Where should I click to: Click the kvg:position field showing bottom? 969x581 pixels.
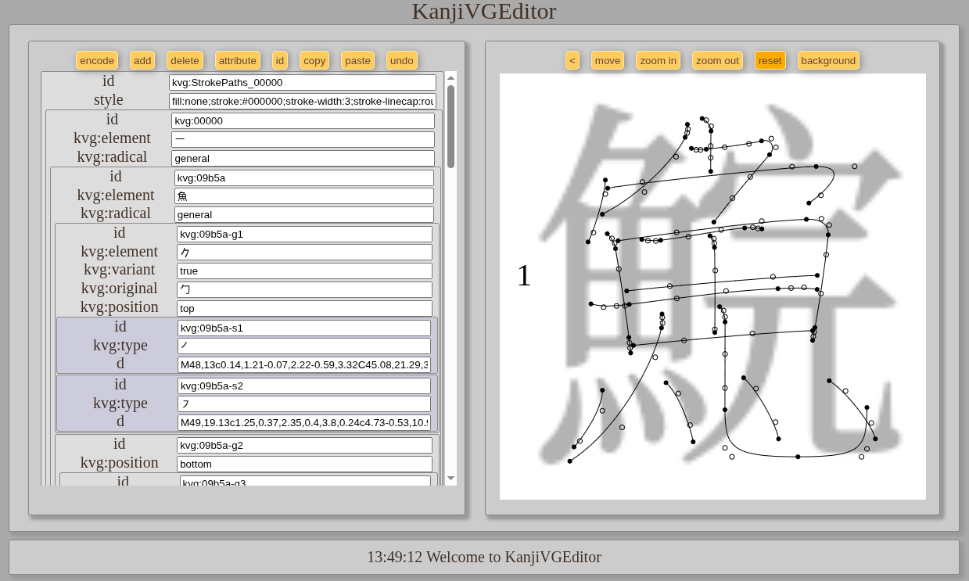coord(304,464)
